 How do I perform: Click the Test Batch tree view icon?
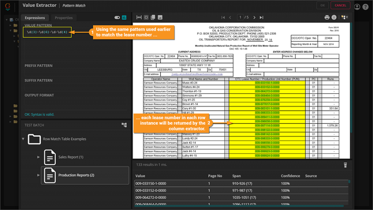point(124,125)
